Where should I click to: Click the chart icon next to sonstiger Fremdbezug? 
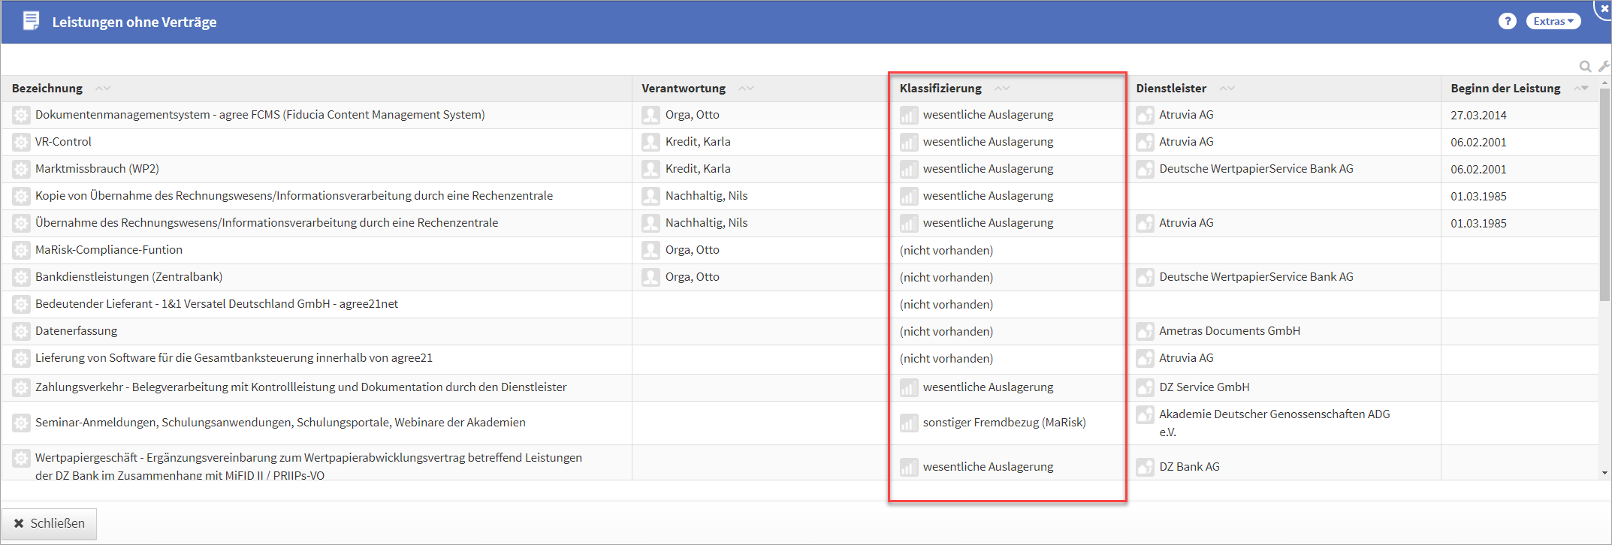tap(909, 423)
